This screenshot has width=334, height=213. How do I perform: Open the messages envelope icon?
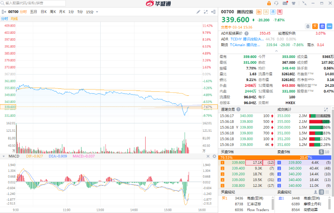(285, 3)
